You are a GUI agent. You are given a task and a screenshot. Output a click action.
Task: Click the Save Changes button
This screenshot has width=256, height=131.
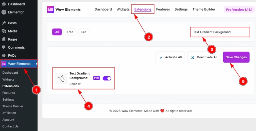point(236,57)
